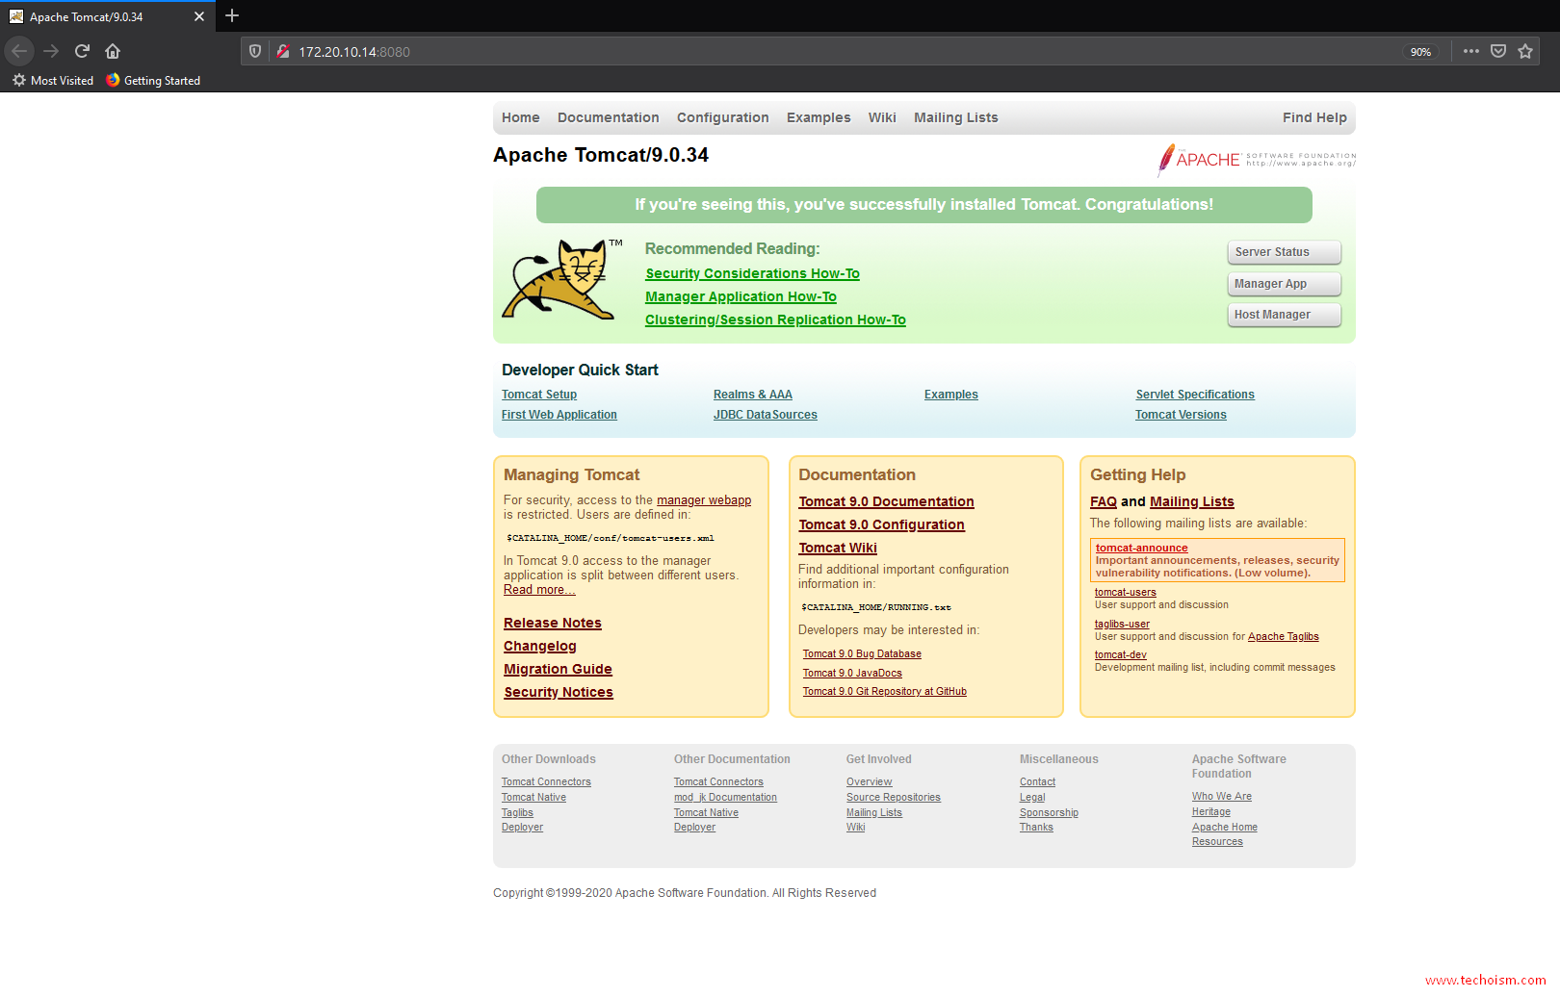
Task: Open Manager Application How-To link
Action: point(741,297)
